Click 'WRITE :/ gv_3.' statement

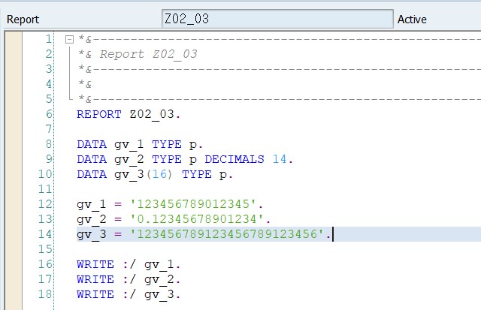129,294
